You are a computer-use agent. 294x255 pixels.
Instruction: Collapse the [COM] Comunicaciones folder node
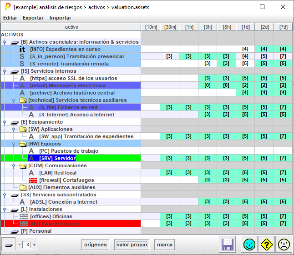[x=14, y=165]
